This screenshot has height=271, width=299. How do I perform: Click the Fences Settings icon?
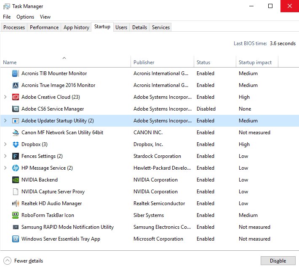pyautogui.click(x=16, y=156)
